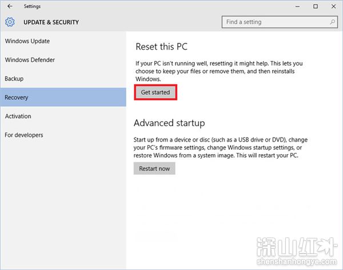Open the Windows Update section

click(27, 41)
